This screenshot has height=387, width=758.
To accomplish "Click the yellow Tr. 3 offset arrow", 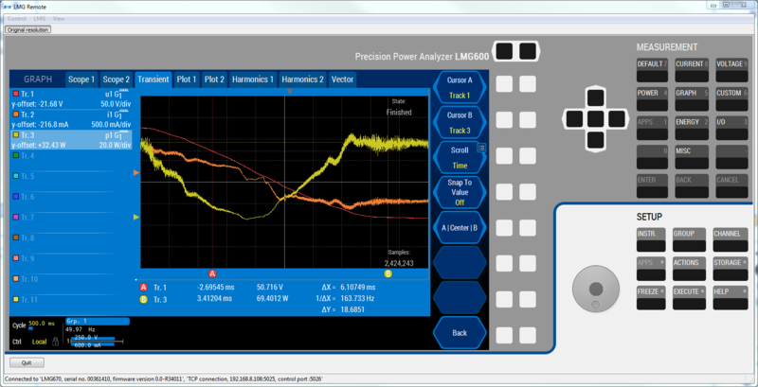I will coord(136,217).
